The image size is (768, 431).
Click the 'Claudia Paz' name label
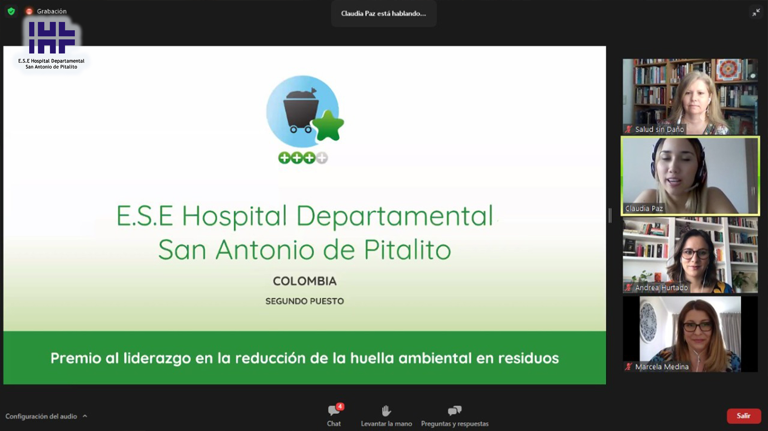644,209
